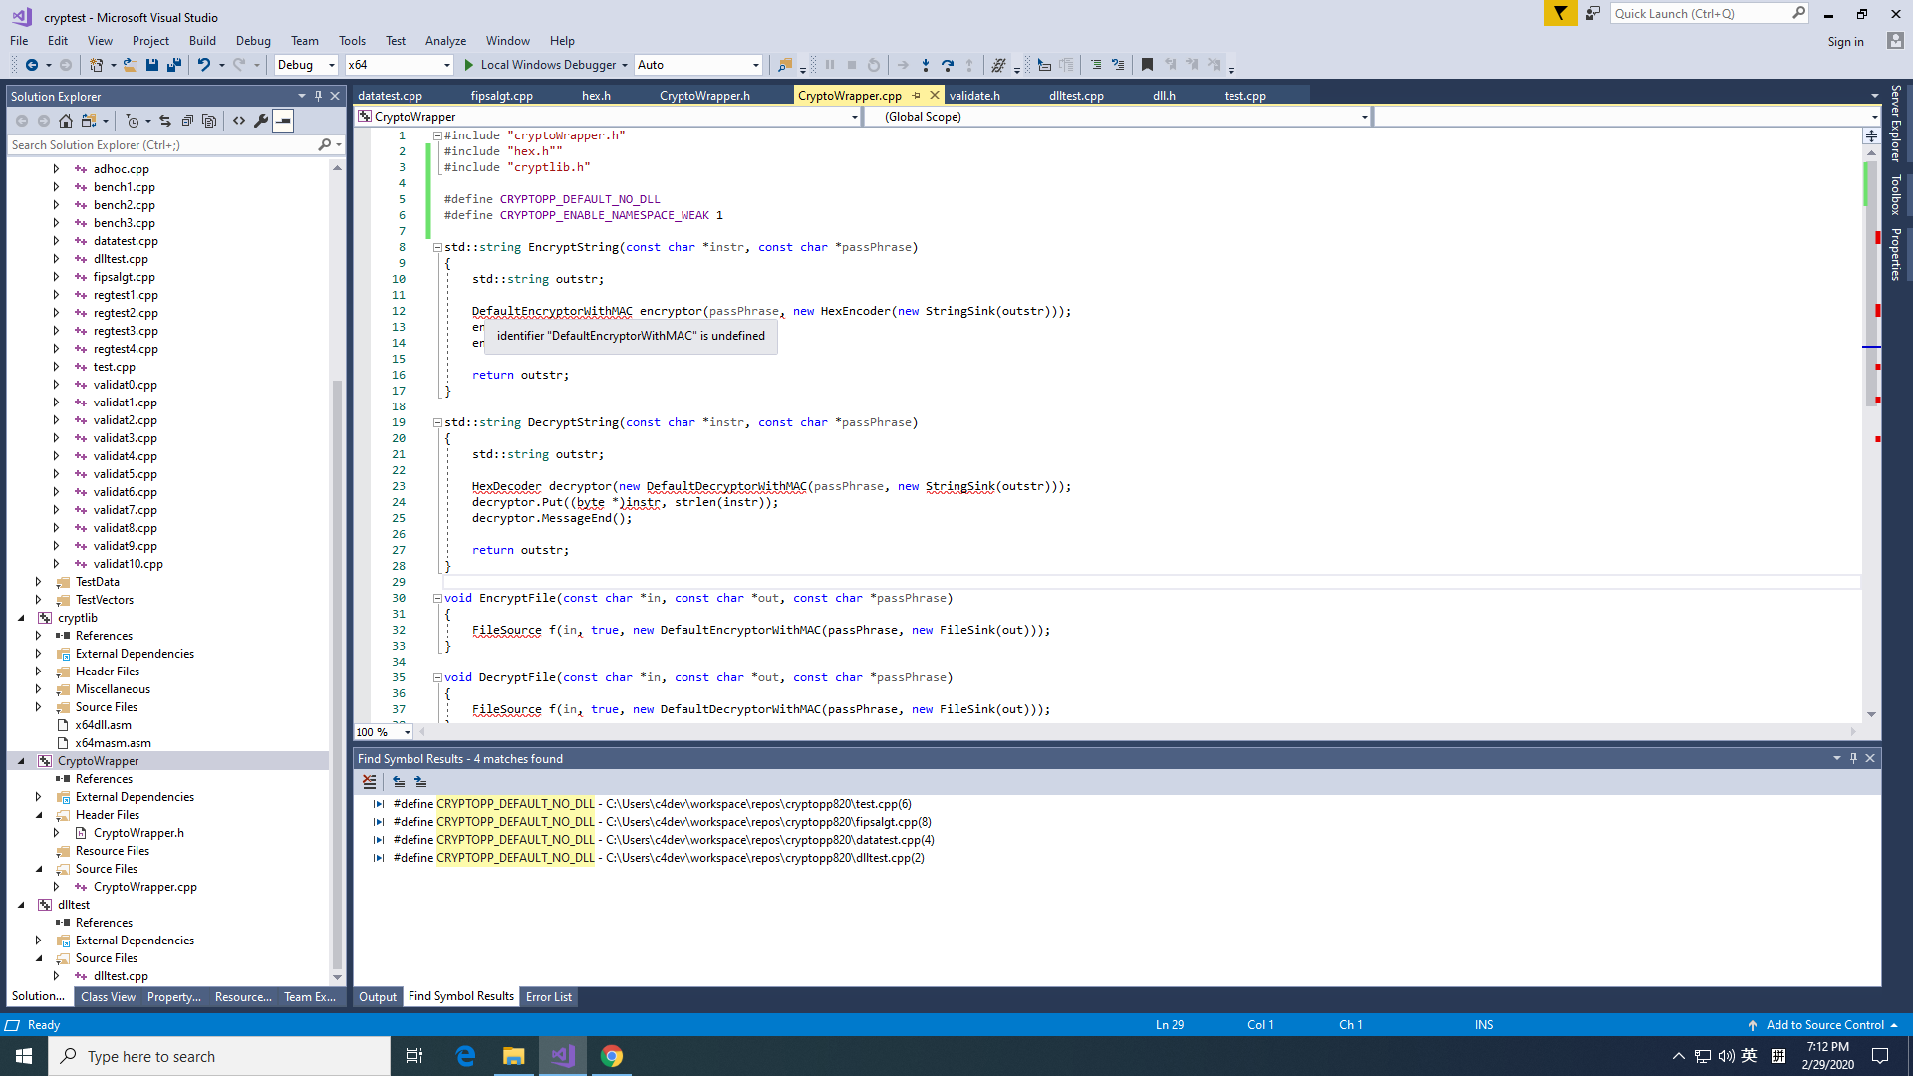1913x1076 pixels.
Task: Toggle Preview Selected Items in Solution Explorer
Action: pos(284,121)
